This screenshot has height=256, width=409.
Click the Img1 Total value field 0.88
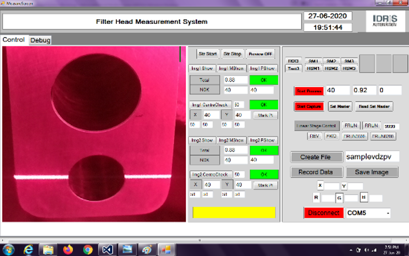point(236,80)
